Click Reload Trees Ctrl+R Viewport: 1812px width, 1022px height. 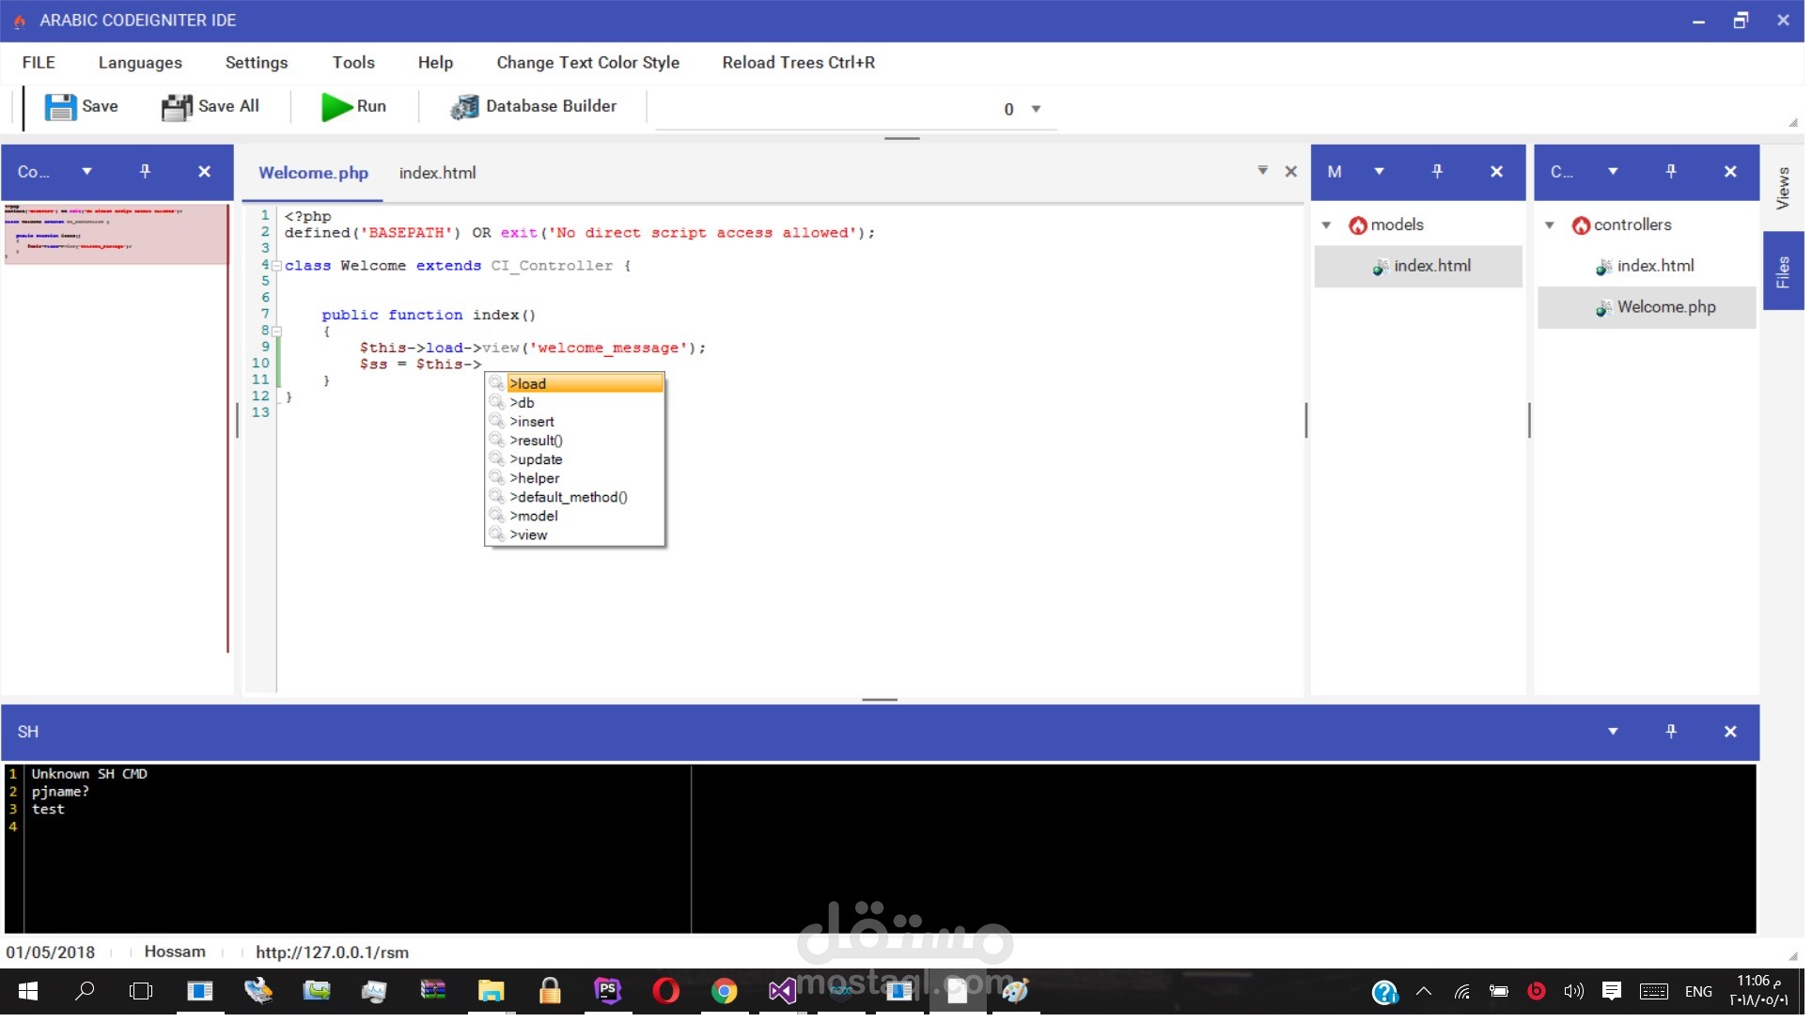(798, 62)
